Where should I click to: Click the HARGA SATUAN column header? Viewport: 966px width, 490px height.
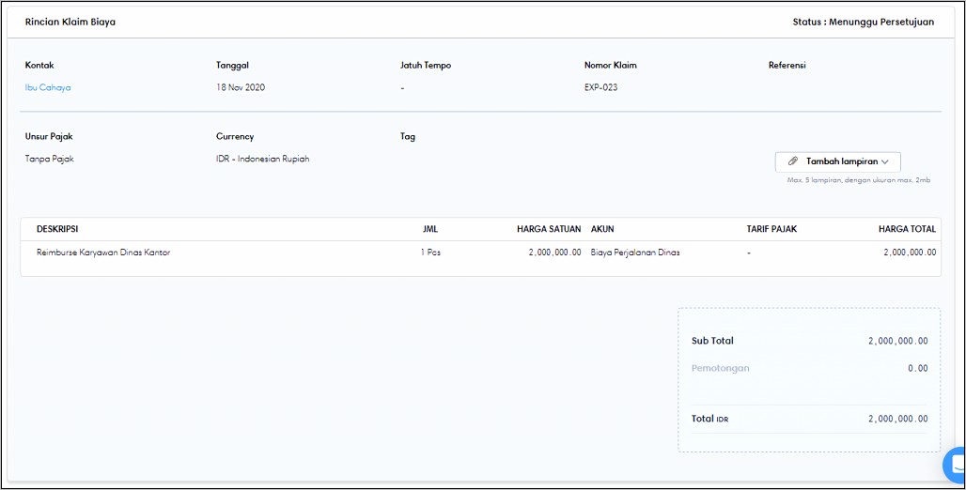[549, 229]
